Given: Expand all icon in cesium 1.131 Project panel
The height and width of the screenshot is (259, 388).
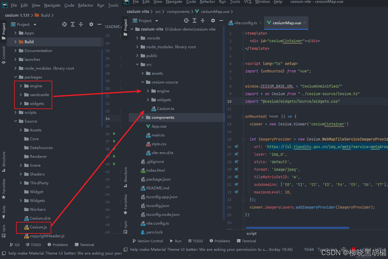Looking at the screenshot, I should point(73,24).
